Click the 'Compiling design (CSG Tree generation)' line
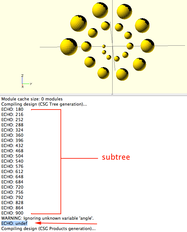Image resolution: width=187 pixels, height=232 pixels. pyautogui.click(x=44, y=104)
